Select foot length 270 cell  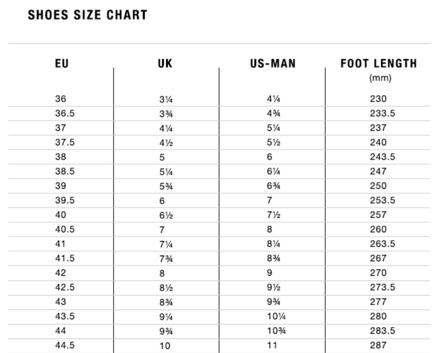pyautogui.click(x=378, y=273)
